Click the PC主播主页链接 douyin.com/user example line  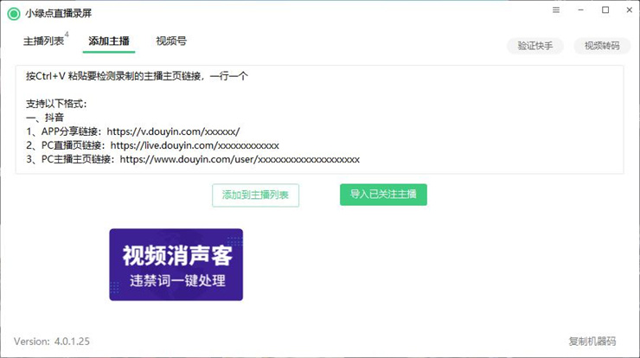coord(193,159)
